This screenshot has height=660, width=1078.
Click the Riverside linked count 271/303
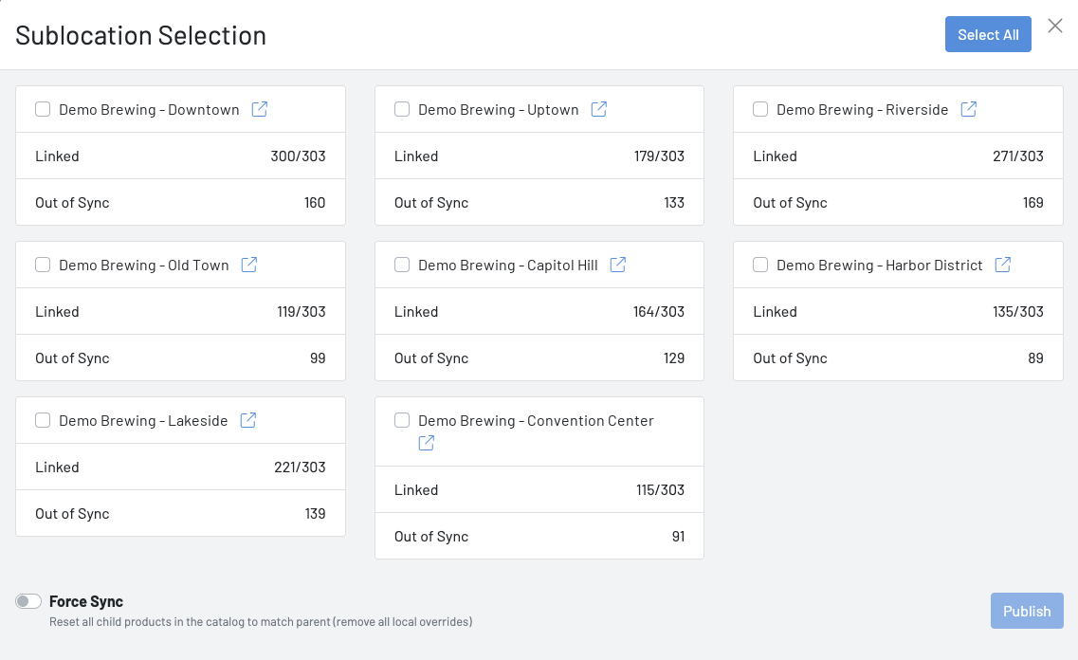click(x=1017, y=156)
